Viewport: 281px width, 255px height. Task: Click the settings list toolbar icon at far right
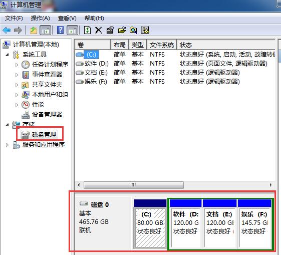(145, 30)
